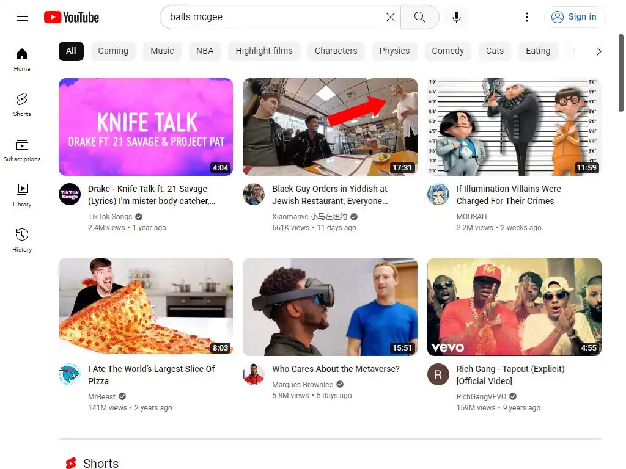Select the Eating filter chip
The image size is (626, 469).
click(x=538, y=51)
